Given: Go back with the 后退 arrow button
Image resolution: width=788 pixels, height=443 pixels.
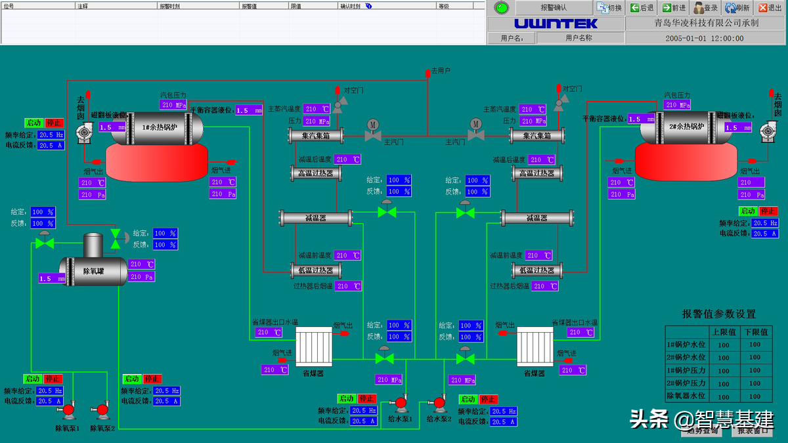Looking at the screenshot, I should pos(642,8).
